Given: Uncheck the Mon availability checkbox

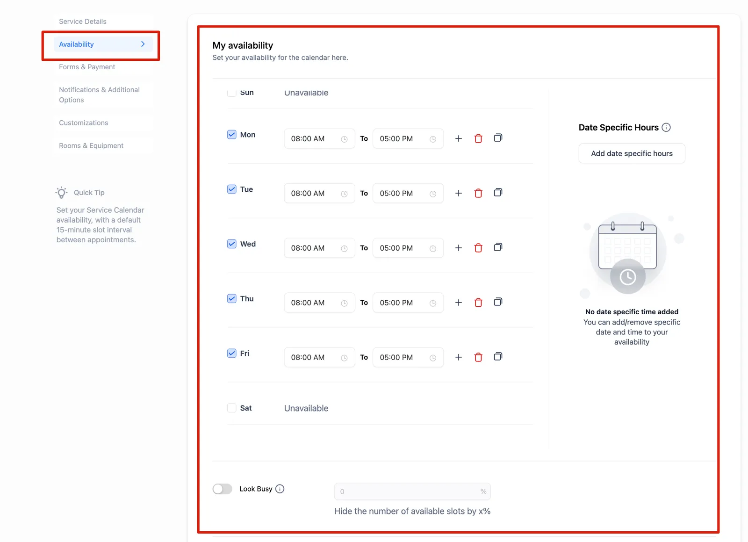Looking at the screenshot, I should pyautogui.click(x=232, y=135).
